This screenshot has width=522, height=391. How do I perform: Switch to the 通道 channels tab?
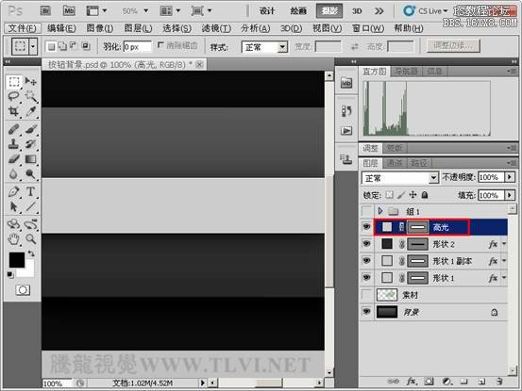click(x=395, y=163)
